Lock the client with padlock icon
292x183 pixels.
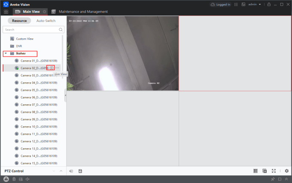(269, 4)
